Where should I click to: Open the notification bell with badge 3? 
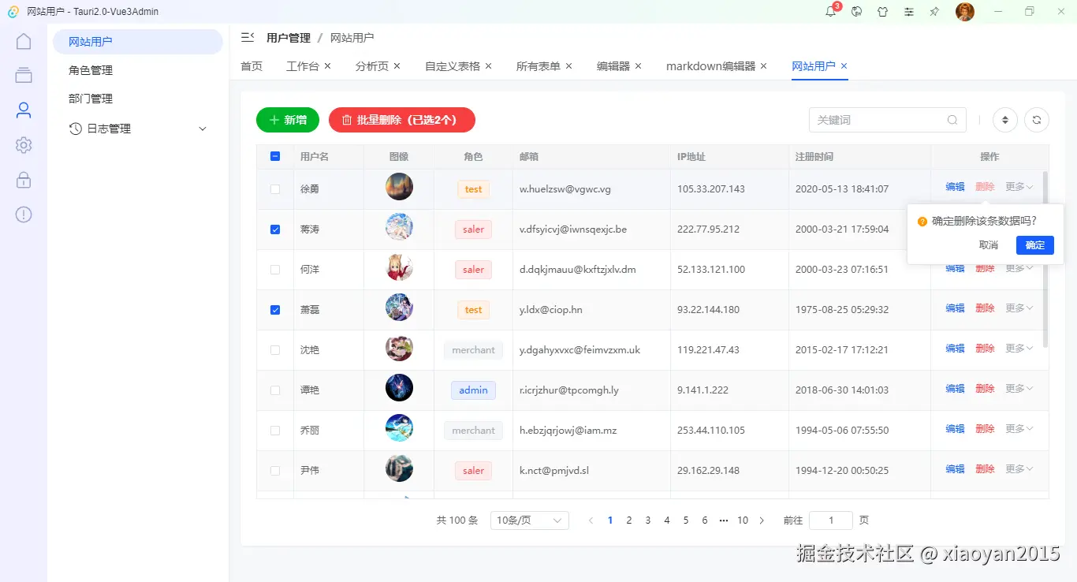pos(830,11)
